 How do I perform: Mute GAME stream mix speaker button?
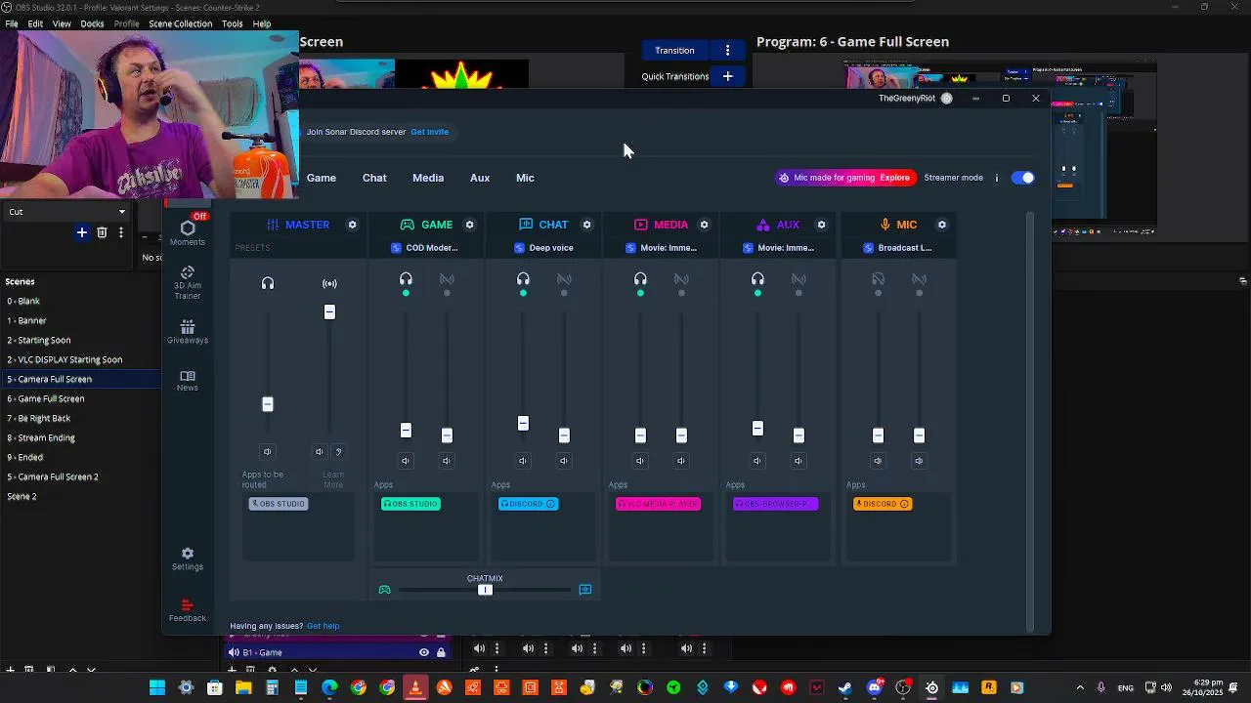(x=447, y=461)
